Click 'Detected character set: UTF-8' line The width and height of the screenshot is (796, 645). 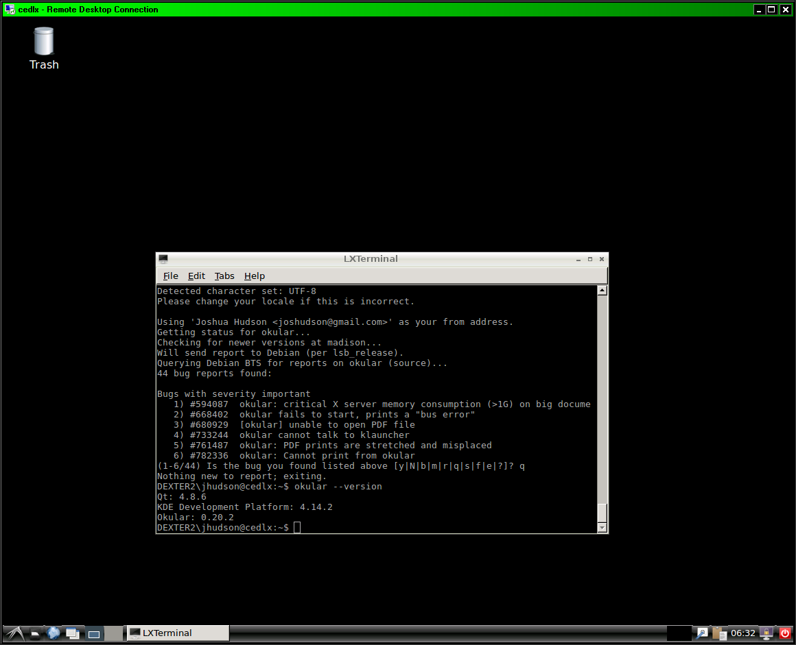pos(237,291)
